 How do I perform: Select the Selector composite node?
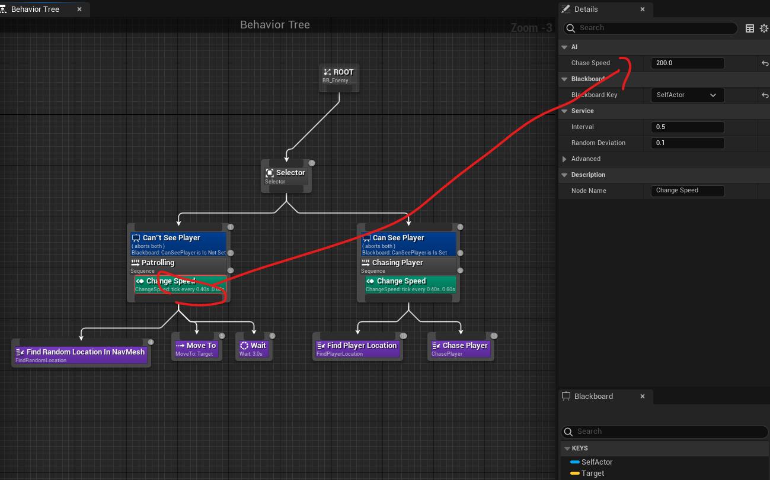tap(286, 176)
